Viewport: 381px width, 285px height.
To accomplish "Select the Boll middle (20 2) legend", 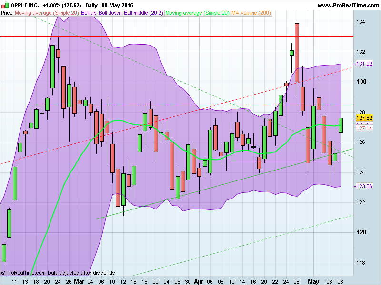I will (x=144, y=13).
